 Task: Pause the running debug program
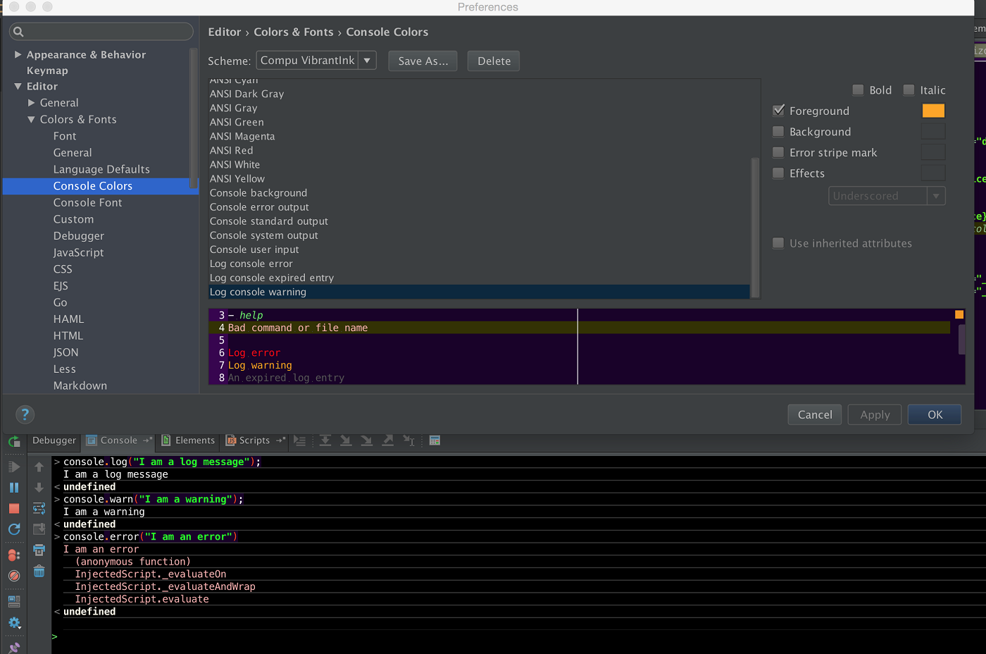14,488
